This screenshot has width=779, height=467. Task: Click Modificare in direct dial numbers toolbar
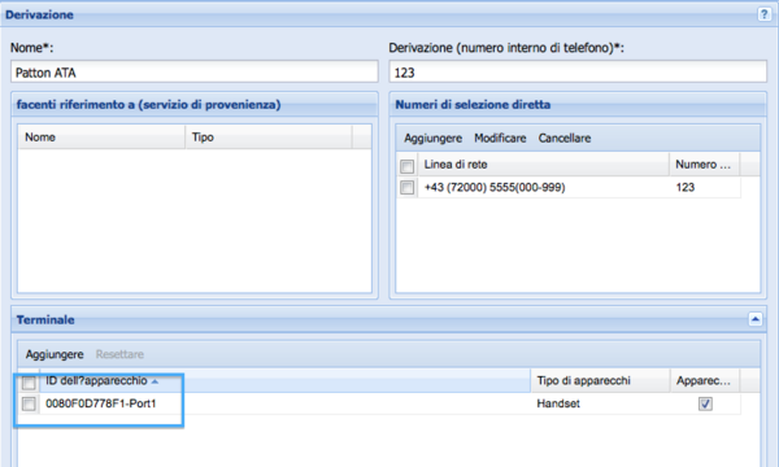coord(500,138)
